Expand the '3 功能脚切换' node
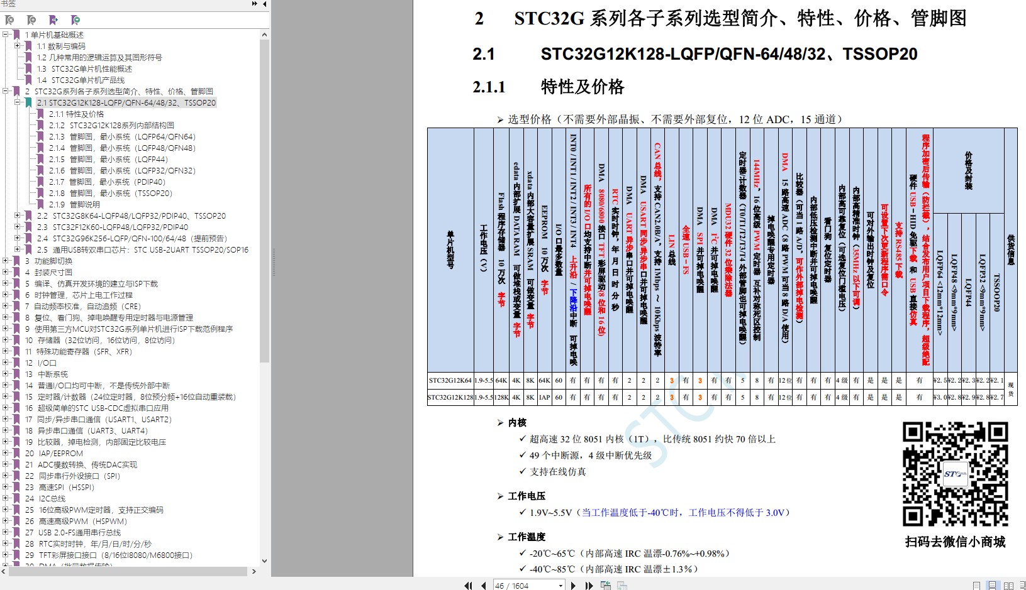The width and height of the screenshot is (1026, 590). tap(6, 261)
